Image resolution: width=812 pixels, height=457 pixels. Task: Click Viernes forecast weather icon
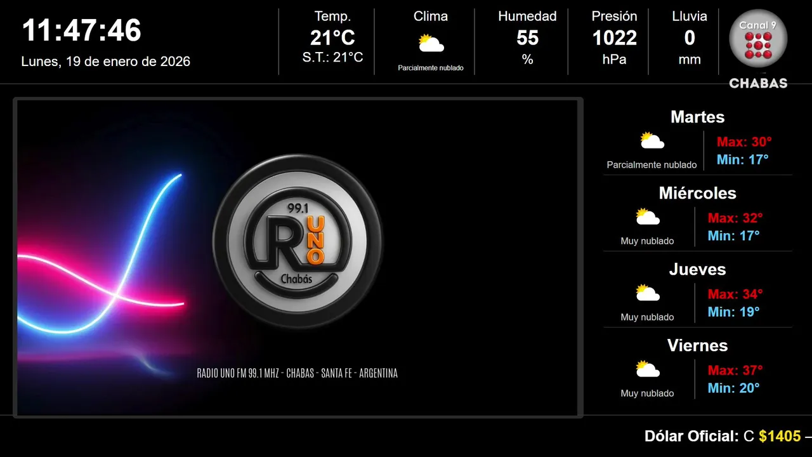click(x=648, y=369)
